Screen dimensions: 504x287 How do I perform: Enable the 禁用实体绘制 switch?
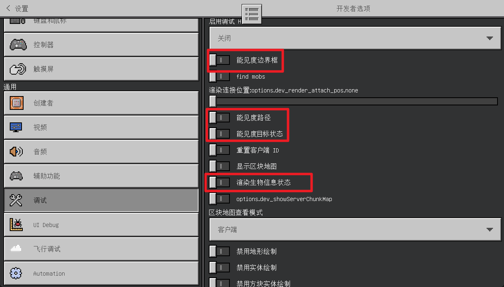coord(219,268)
